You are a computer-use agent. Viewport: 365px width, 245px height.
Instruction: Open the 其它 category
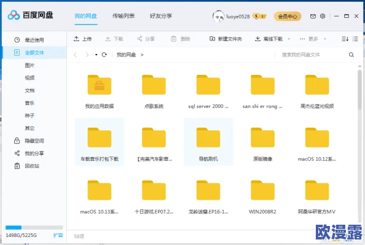pos(29,128)
